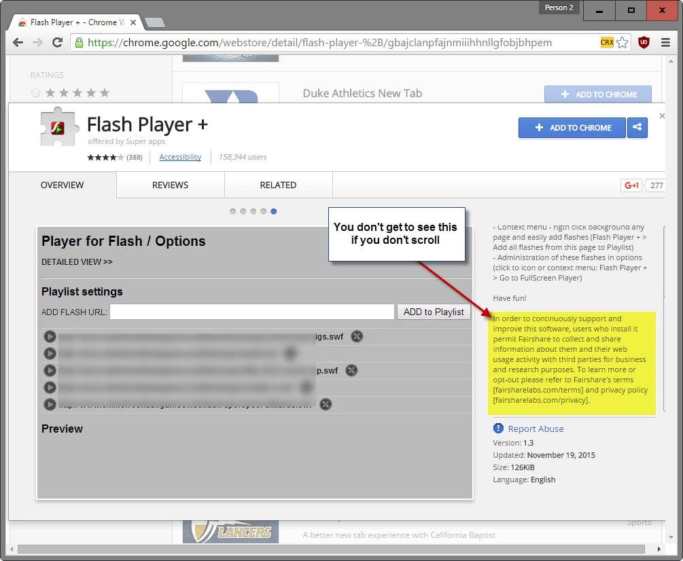Click the G+1 button

coord(631,185)
